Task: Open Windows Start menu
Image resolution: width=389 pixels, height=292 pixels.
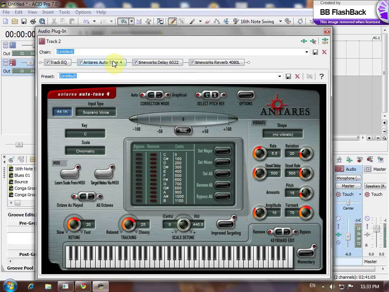Action: [9, 286]
